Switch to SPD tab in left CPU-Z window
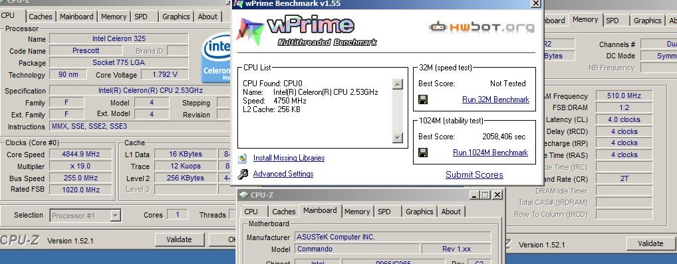Image resolution: width=677 pixels, height=264 pixels. tap(141, 17)
